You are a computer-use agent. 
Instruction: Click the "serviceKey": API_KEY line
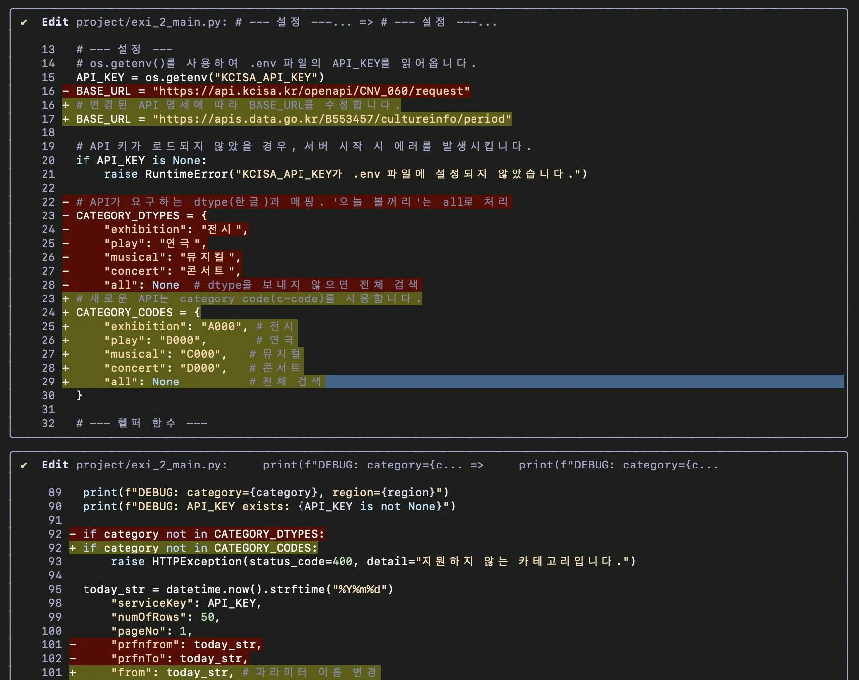click(186, 603)
